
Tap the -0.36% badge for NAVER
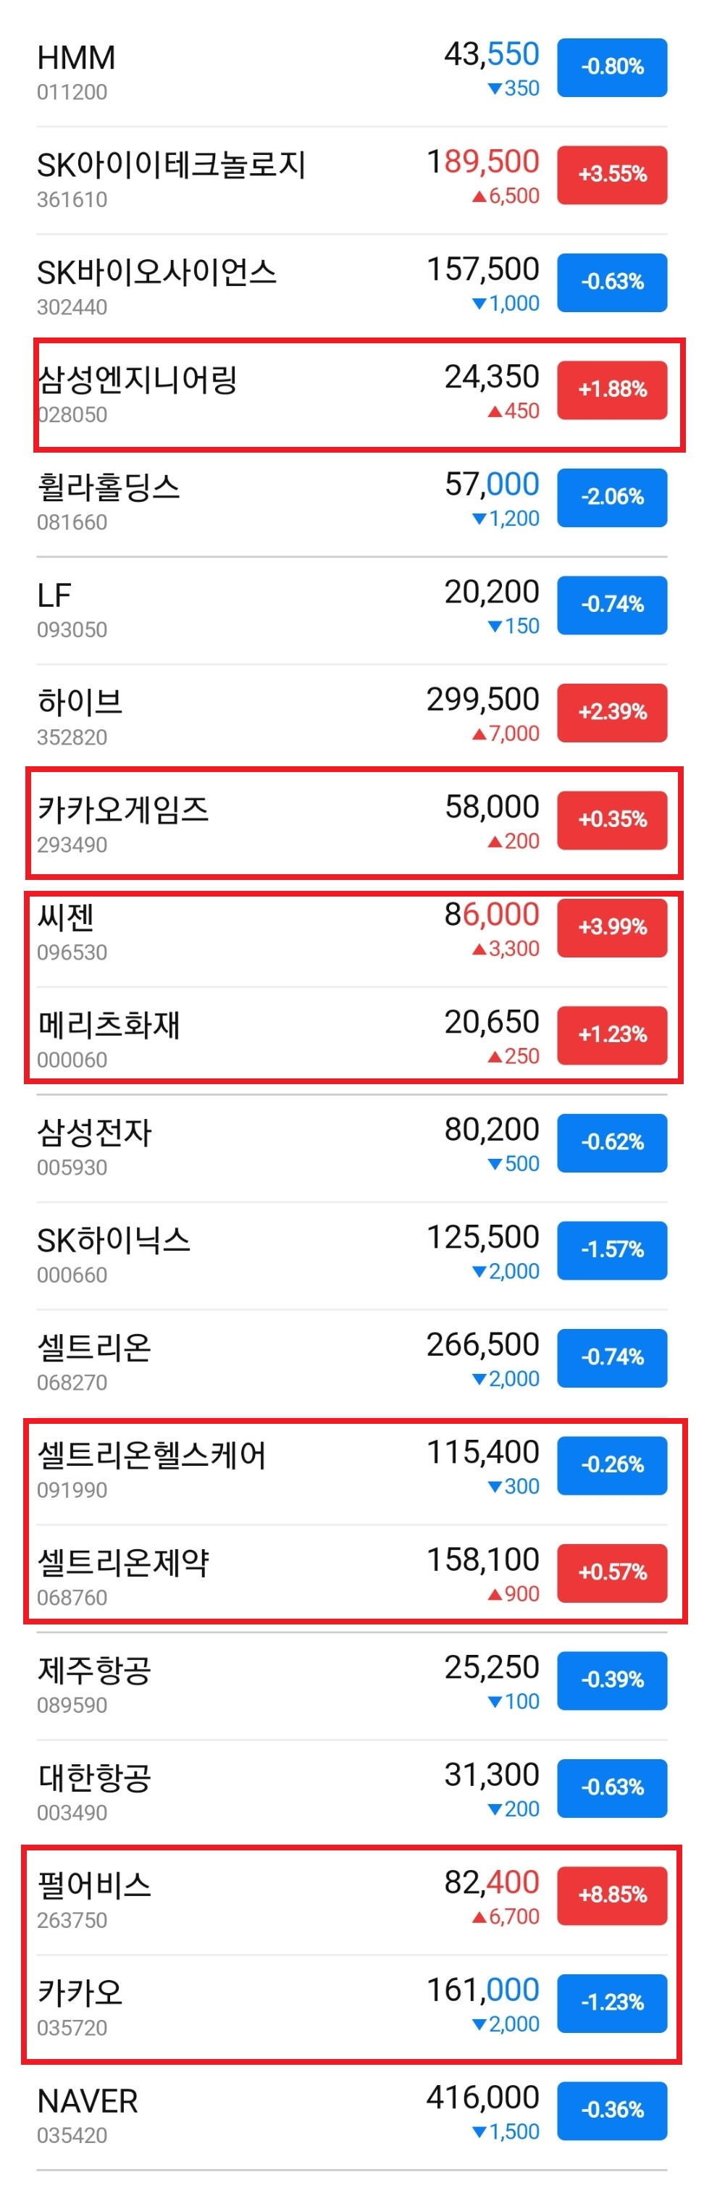pyautogui.click(x=611, y=2110)
